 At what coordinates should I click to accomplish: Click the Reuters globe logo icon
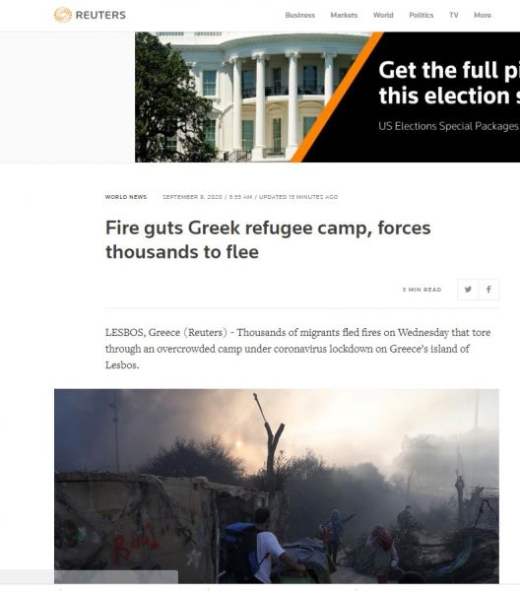(63, 15)
